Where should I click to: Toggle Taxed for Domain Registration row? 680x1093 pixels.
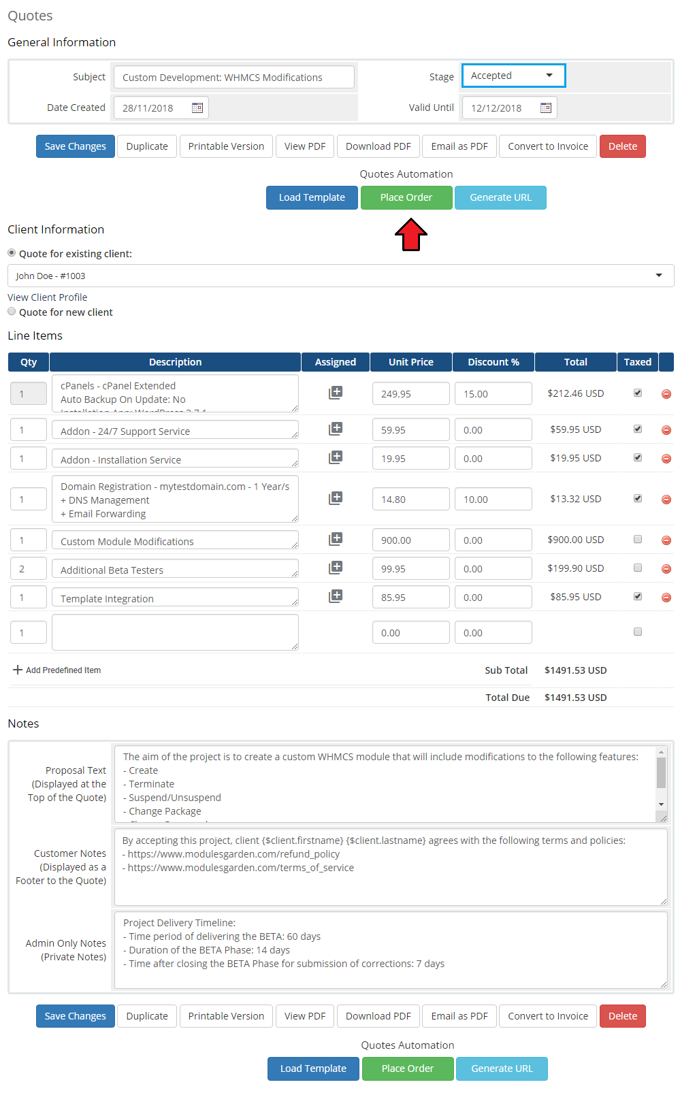[638, 498]
